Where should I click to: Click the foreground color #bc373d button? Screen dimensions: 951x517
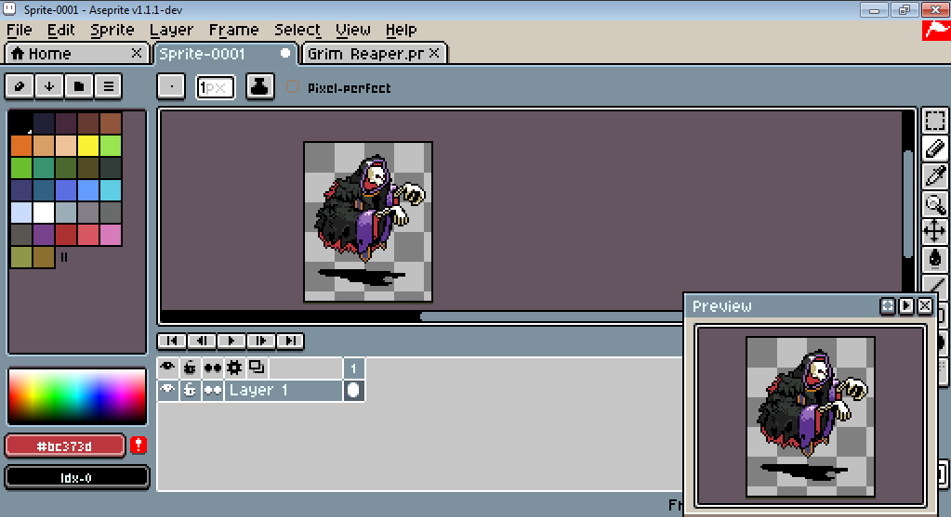click(65, 446)
